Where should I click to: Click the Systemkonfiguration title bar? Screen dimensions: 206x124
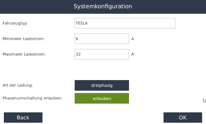pos(103,6)
